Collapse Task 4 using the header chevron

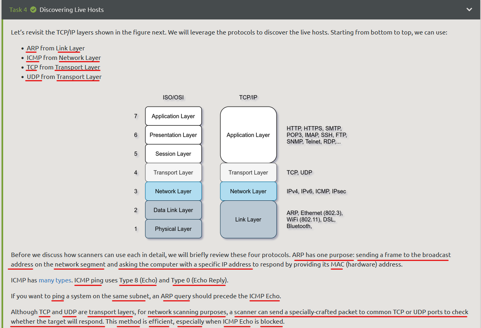click(469, 10)
